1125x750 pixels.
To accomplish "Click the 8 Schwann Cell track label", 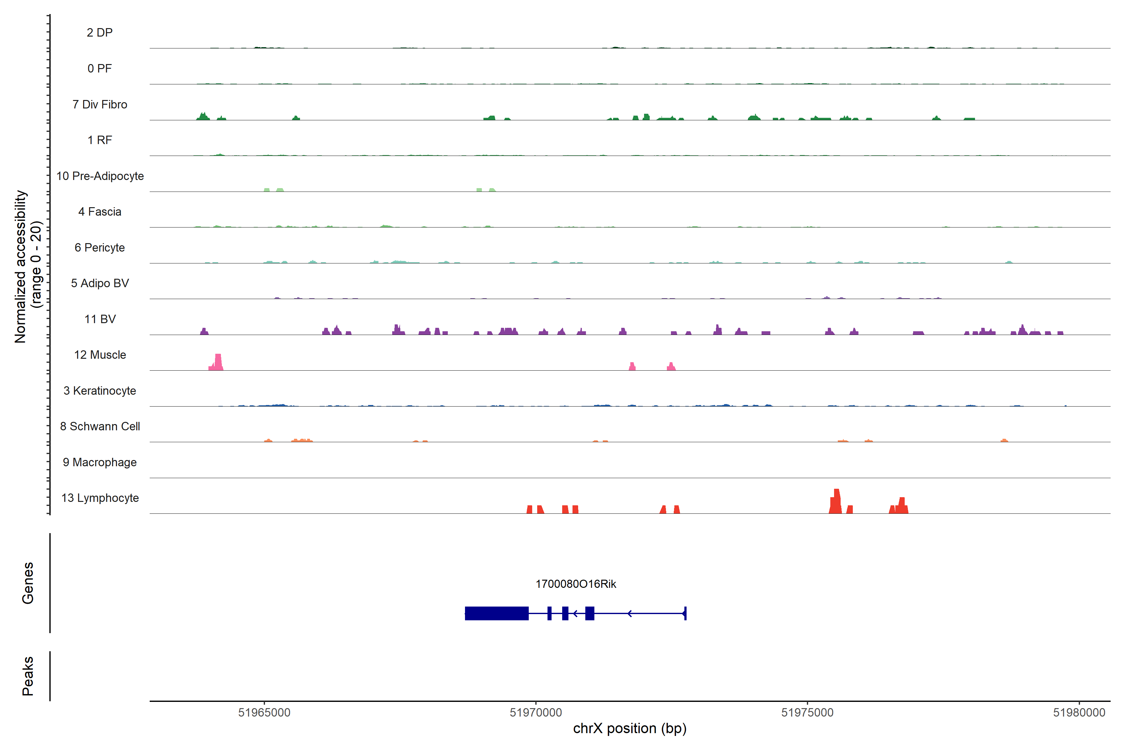I will click(100, 426).
